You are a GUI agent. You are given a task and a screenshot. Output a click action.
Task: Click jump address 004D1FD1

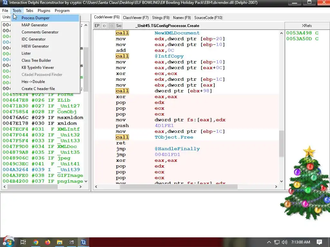(x=168, y=155)
